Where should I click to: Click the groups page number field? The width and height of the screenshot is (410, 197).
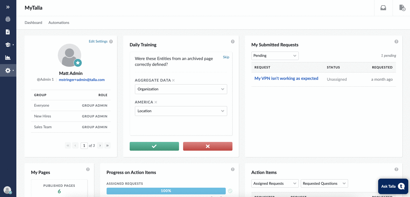point(84,145)
